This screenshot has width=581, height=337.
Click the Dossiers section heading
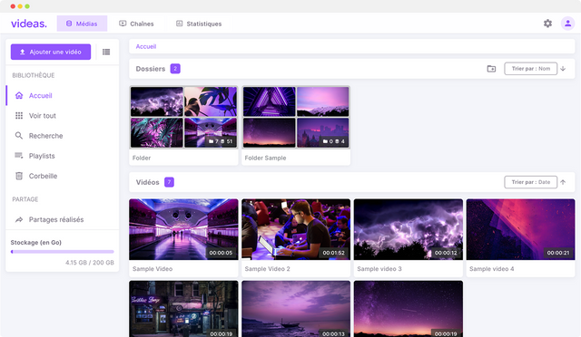coord(151,69)
